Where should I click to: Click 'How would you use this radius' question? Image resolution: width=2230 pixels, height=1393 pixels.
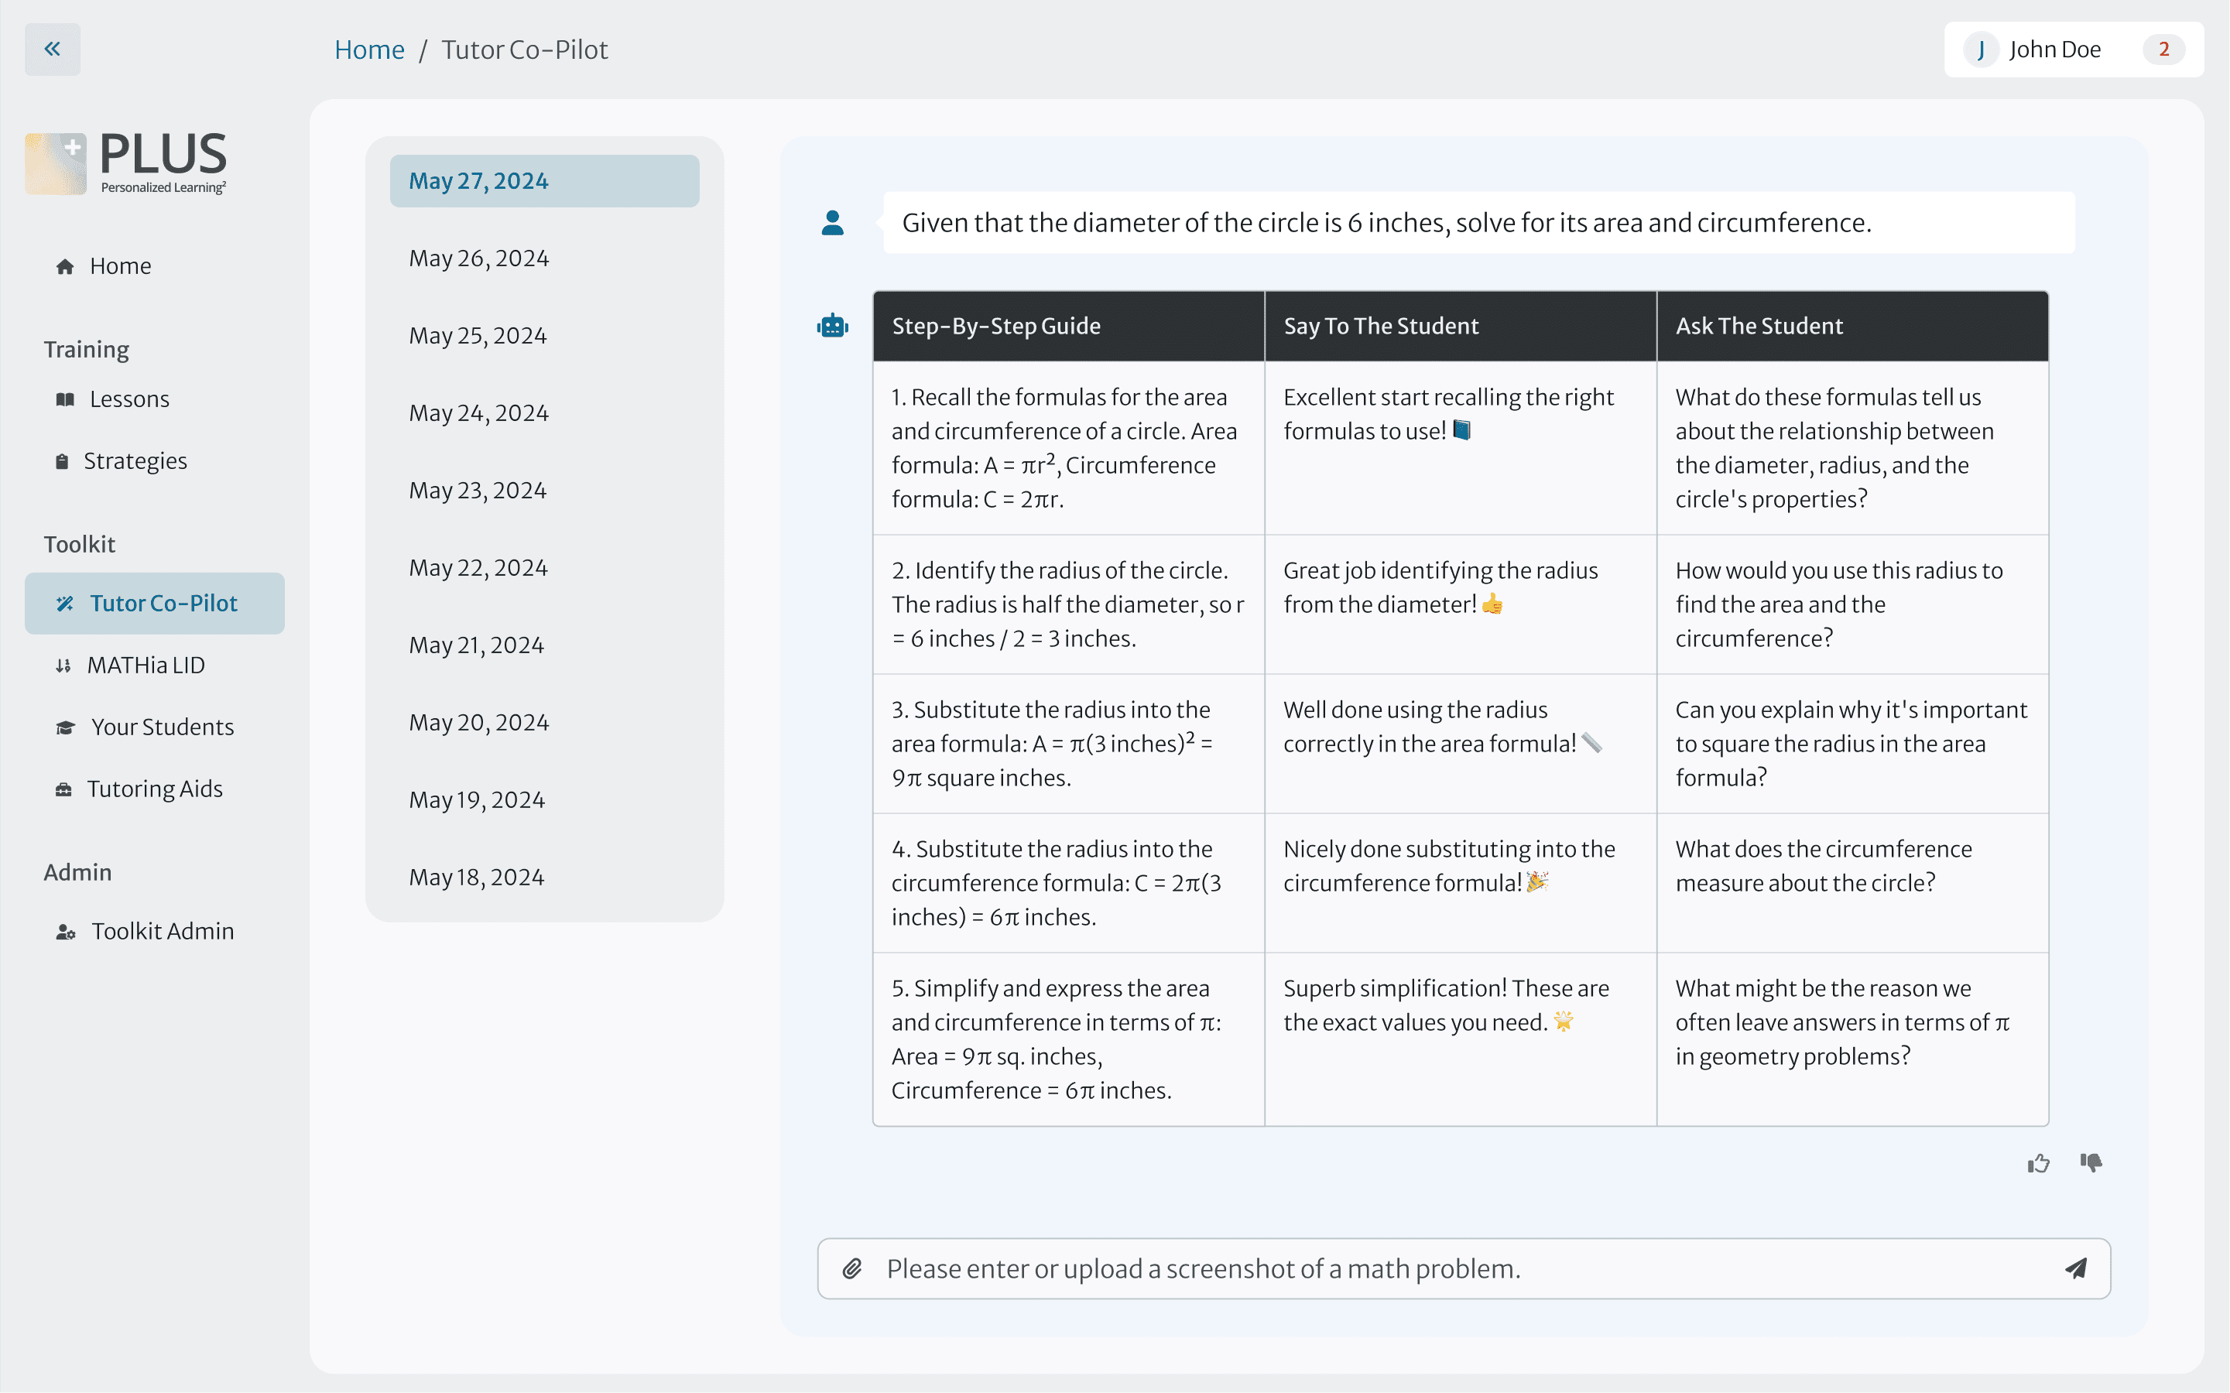1852,604
